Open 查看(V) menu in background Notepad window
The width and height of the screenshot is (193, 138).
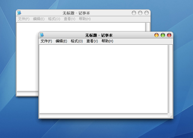[x=70, y=19]
